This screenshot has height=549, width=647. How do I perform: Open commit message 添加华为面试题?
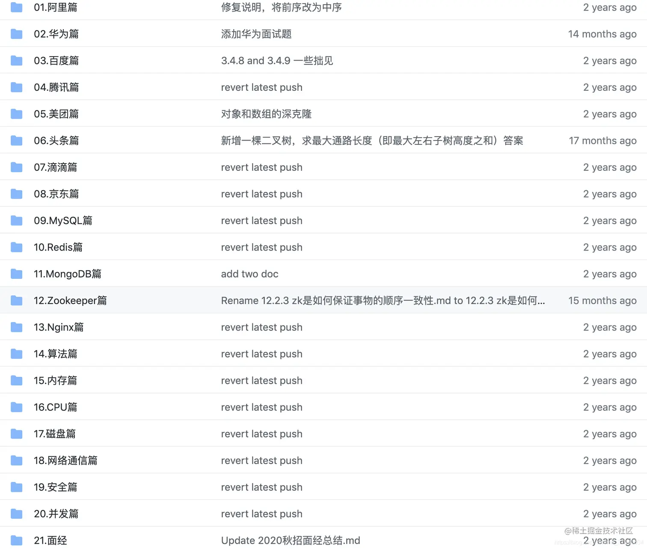coord(256,34)
